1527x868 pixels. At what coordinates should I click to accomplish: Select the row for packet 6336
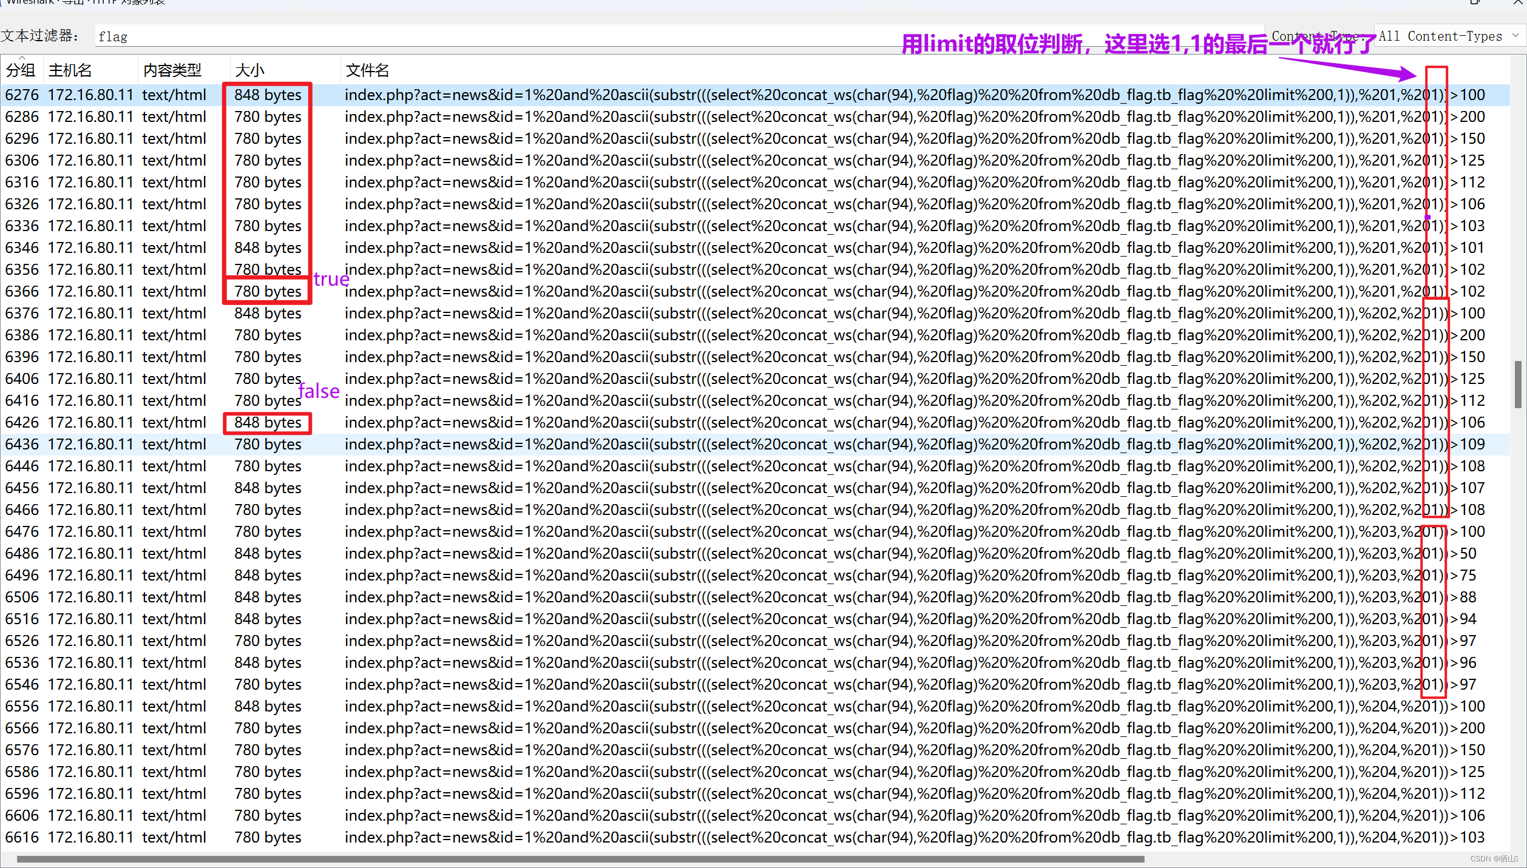coord(755,226)
